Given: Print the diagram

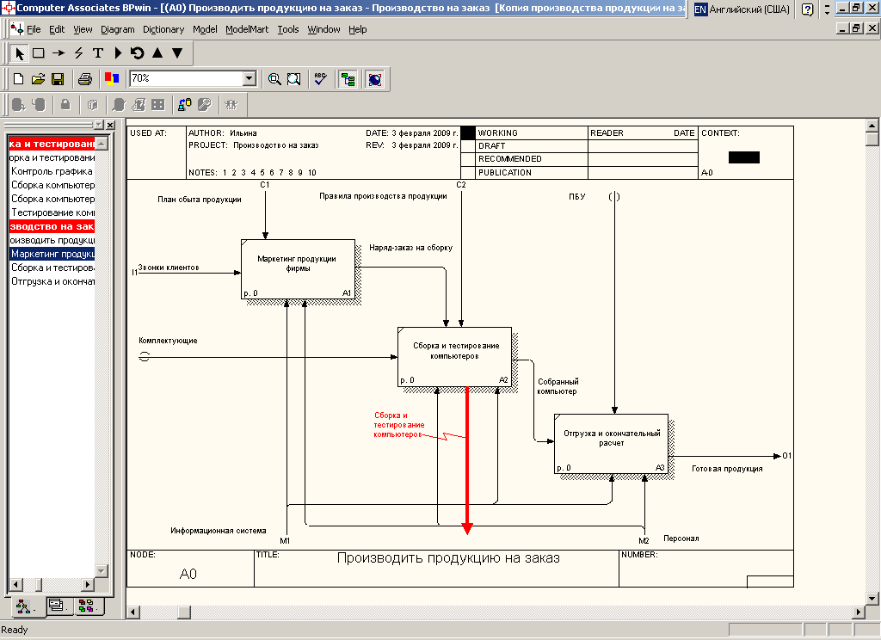Looking at the screenshot, I should [85, 79].
